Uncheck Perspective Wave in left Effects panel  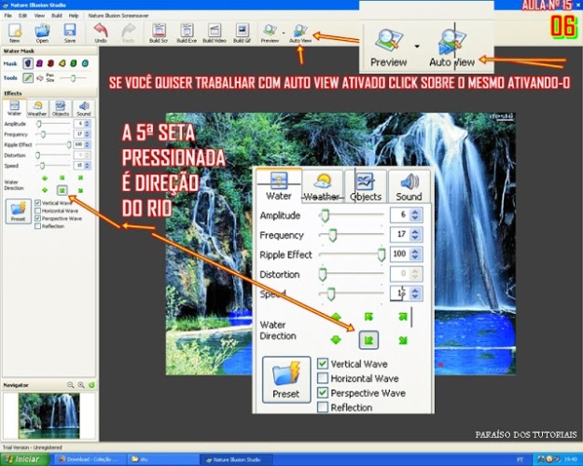click(37, 218)
